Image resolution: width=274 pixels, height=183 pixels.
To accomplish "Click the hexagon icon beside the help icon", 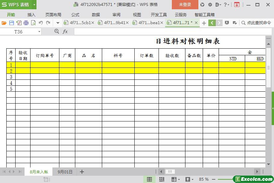I will 210,5.
